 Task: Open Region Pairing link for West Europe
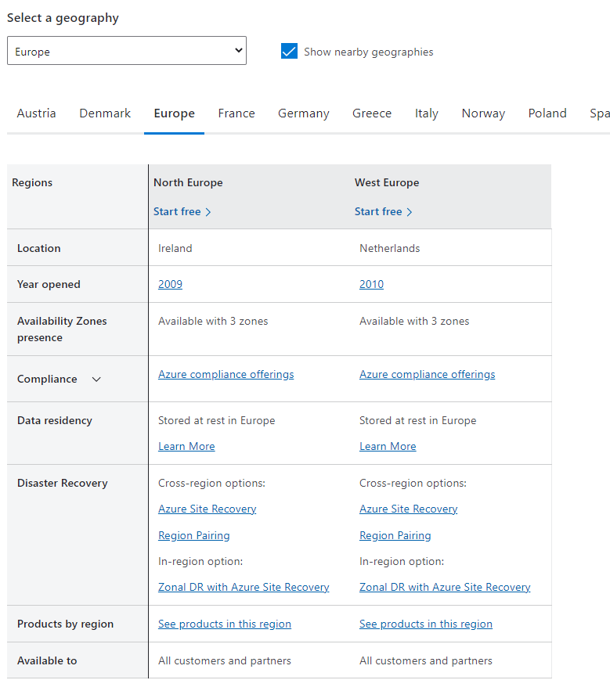point(395,535)
